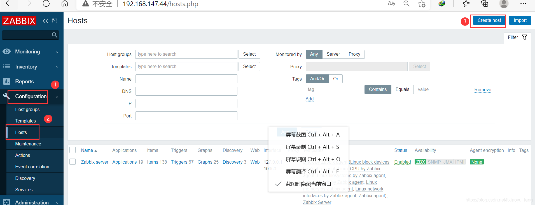Expand the Reports menu section
The height and width of the screenshot is (205, 535).
pos(57,82)
